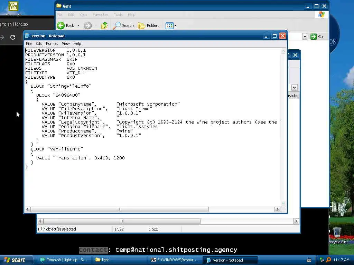The image size is (354, 265).
Task: Click the light window folder title icon
Action: [59, 6]
